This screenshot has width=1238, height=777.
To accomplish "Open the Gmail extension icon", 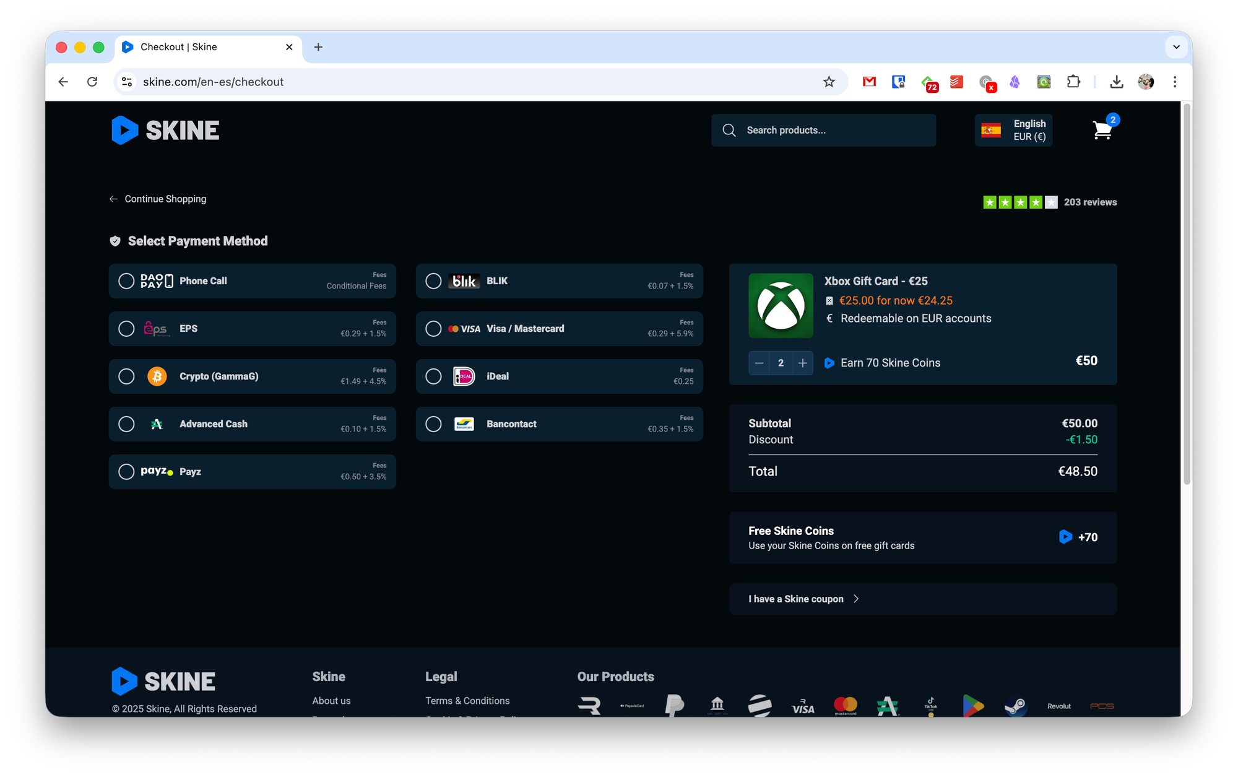I will coord(869,82).
